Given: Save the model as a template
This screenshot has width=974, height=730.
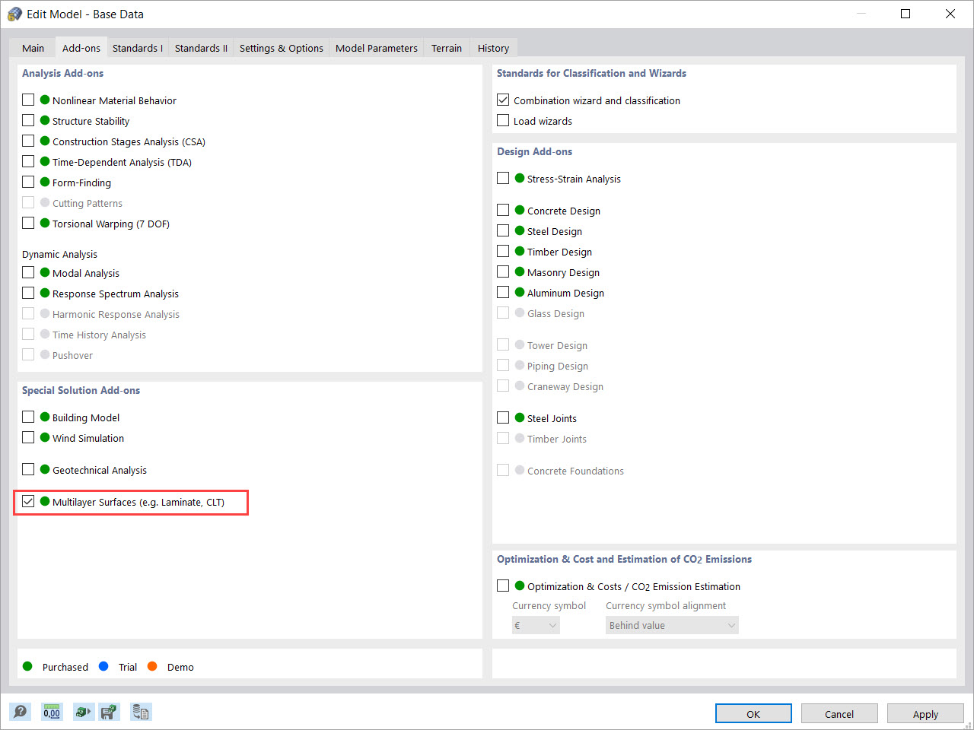Looking at the screenshot, I should pyautogui.click(x=109, y=712).
